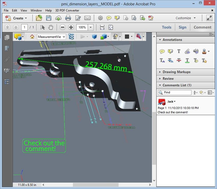Click the page icon with green arrow
The width and height of the screenshot is (217, 189).
142,18
